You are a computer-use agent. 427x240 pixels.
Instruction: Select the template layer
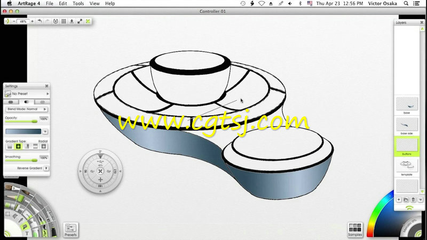click(x=407, y=167)
